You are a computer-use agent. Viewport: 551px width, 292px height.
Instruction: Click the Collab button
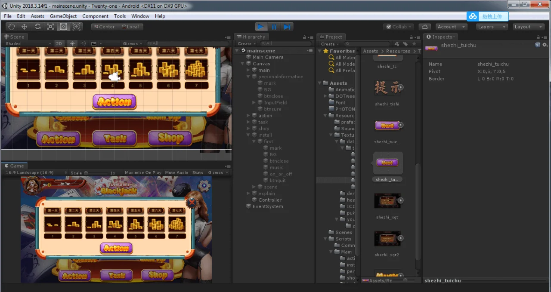(399, 27)
